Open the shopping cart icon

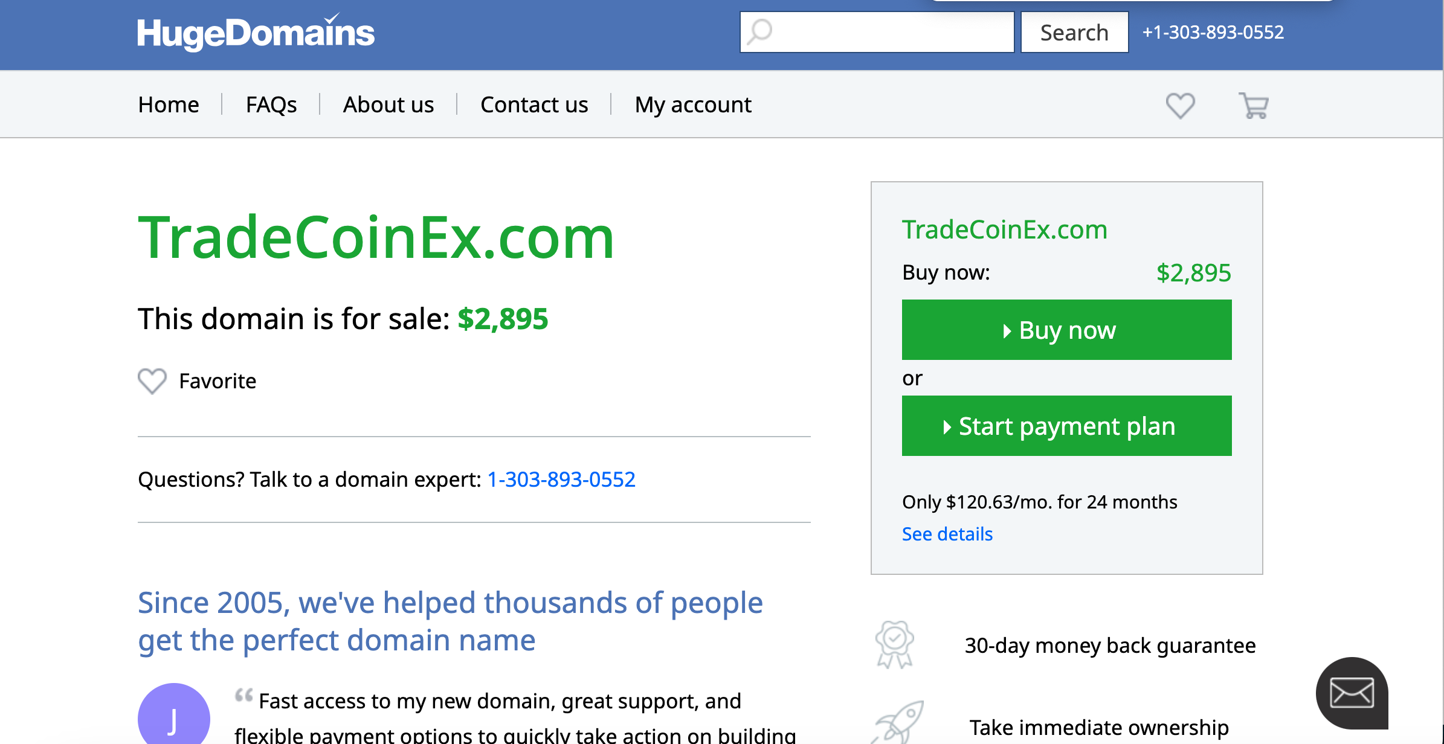[x=1253, y=106]
